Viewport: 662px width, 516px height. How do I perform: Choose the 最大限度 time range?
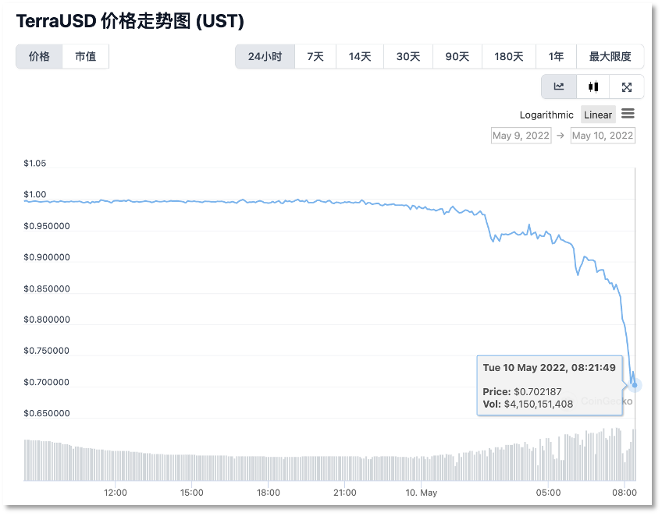pyautogui.click(x=610, y=56)
